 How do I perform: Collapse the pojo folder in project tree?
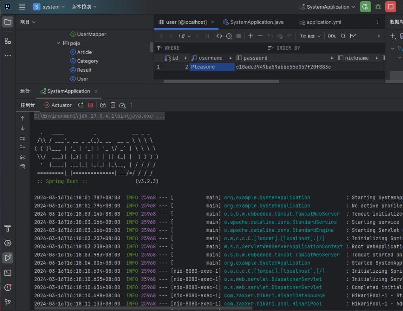click(x=59, y=43)
